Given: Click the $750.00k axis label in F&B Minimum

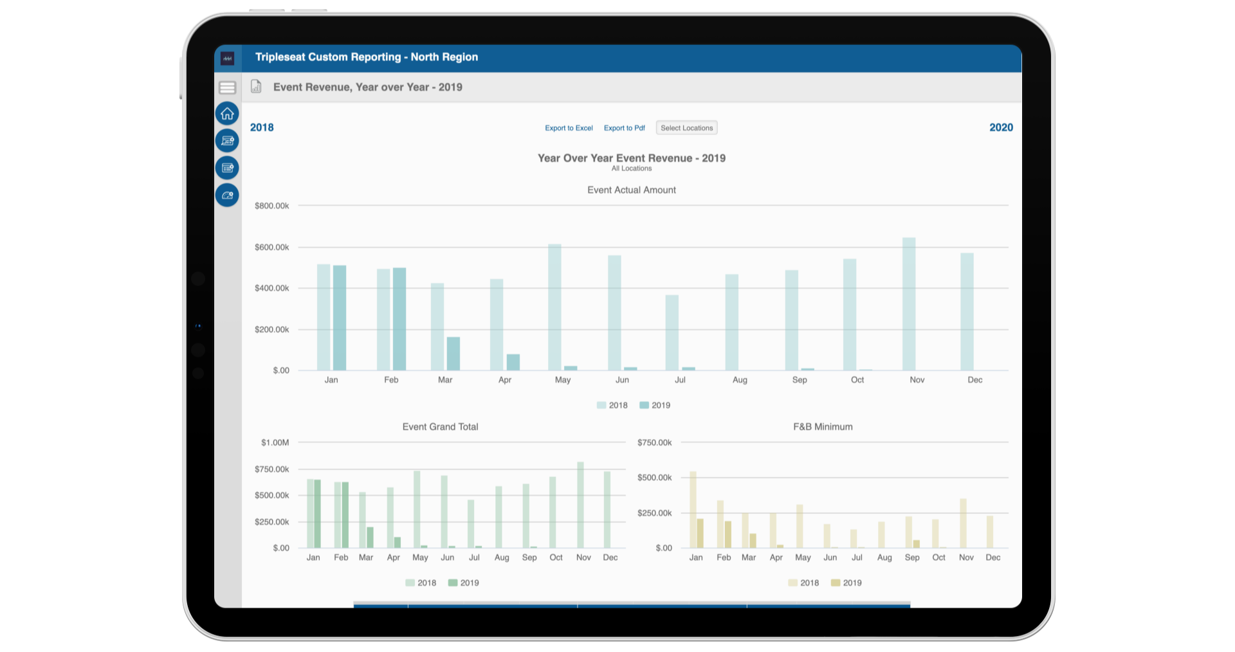Looking at the screenshot, I should (655, 442).
